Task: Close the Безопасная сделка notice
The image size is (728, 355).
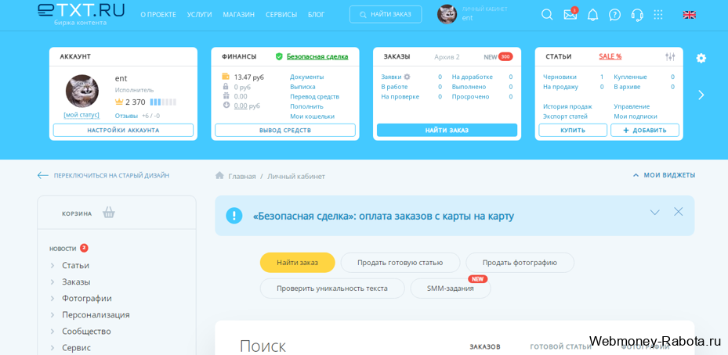Action: (679, 212)
